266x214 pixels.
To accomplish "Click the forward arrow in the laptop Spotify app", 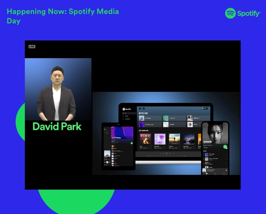I will pos(144,108).
